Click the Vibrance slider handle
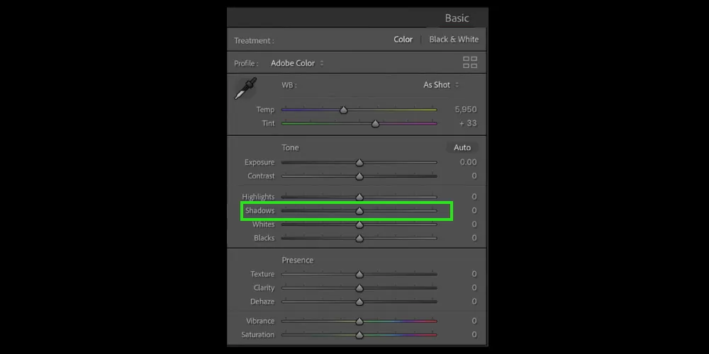Viewport: 709px width, 354px height. (x=359, y=321)
